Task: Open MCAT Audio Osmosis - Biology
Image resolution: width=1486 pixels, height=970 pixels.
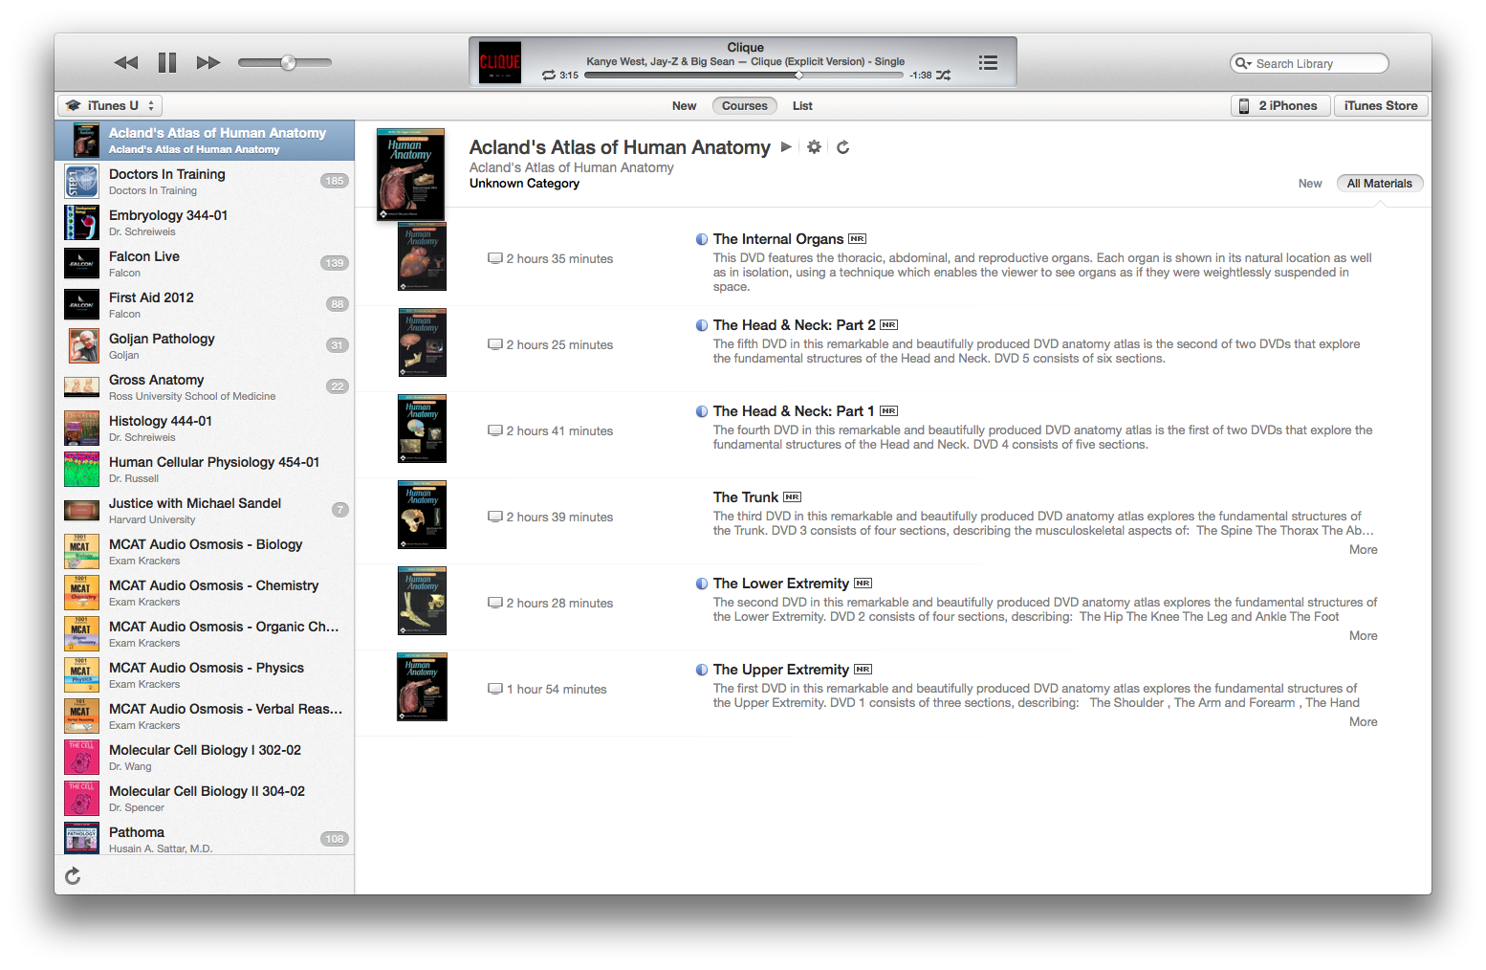Action: (205, 551)
